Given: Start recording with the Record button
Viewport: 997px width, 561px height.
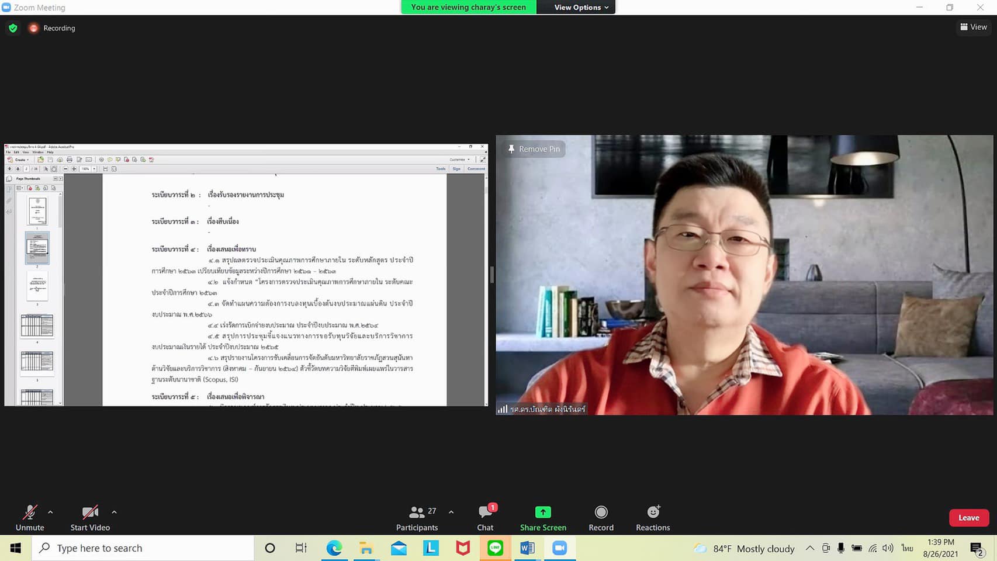Looking at the screenshot, I should click(x=601, y=518).
